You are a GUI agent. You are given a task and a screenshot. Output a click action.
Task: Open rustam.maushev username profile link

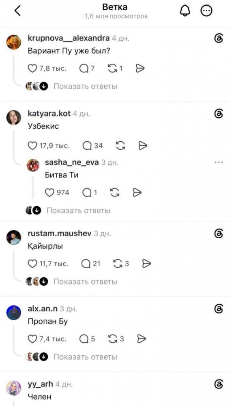pyautogui.click(x=59, y=233)
